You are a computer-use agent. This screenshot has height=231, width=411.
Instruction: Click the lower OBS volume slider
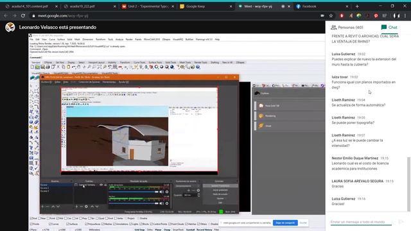pos(134,203)
